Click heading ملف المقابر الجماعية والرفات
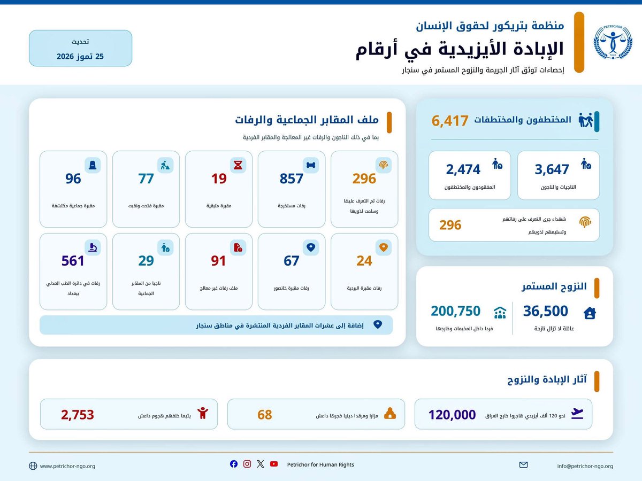 pos(307,120)
